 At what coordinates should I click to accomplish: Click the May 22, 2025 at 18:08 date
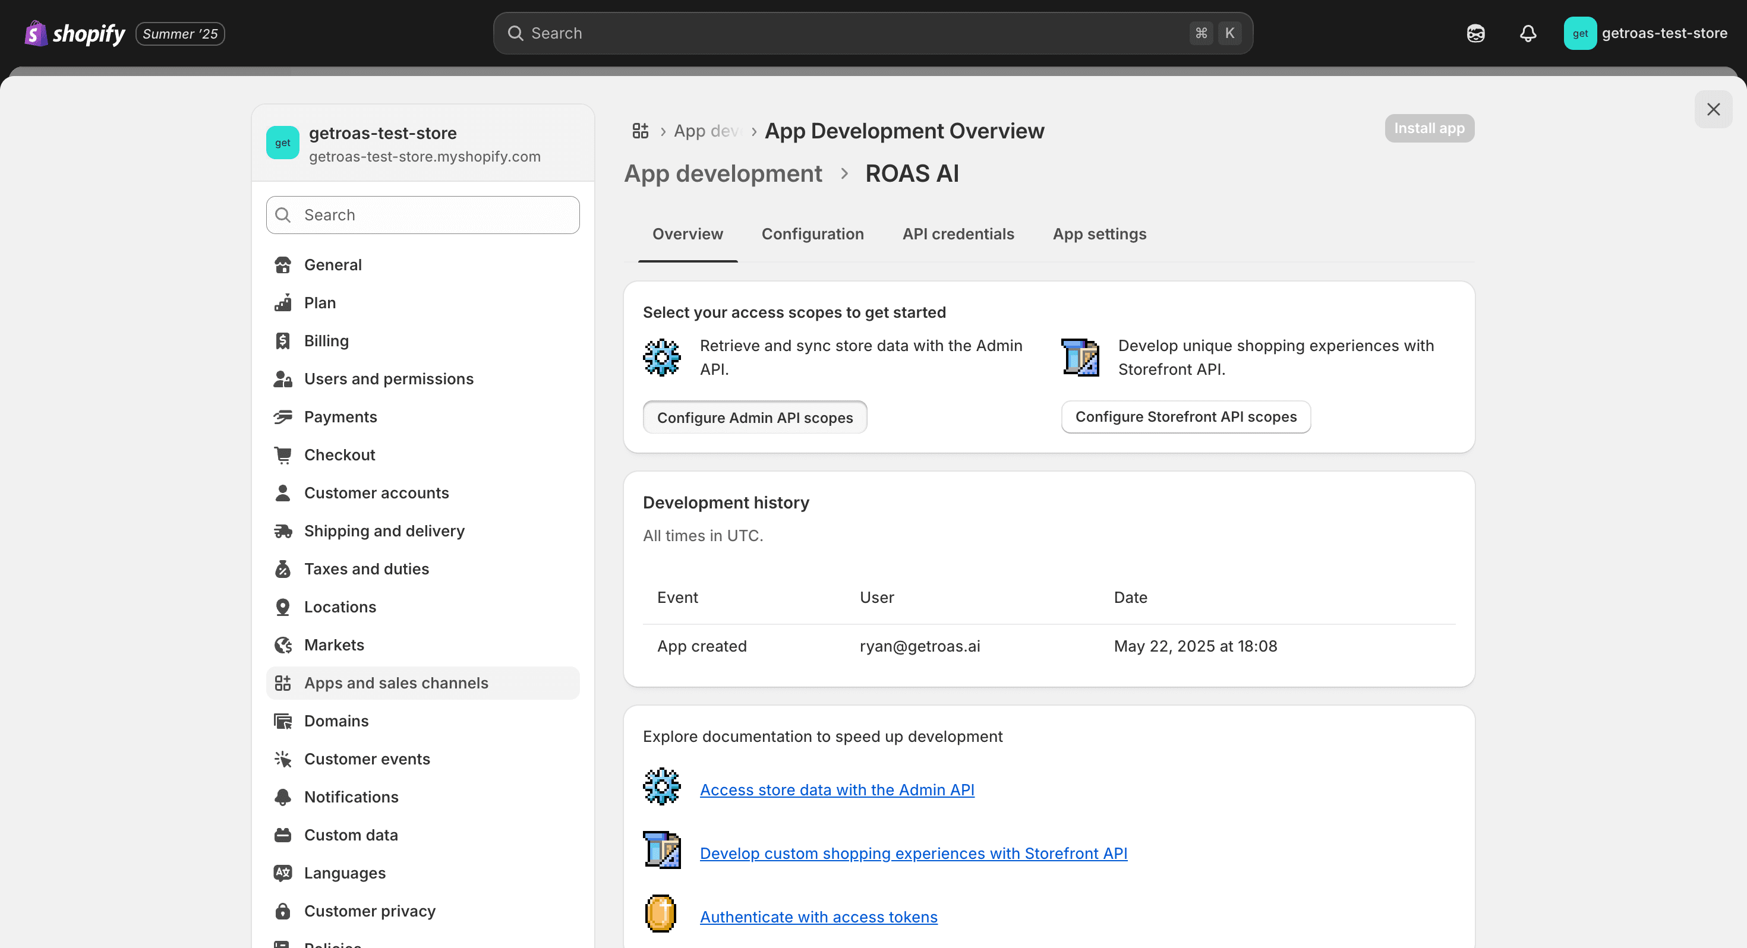pyautogui.click(x=1195, y=646)
